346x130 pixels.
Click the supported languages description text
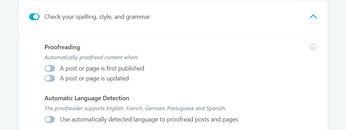[x=136, y=108]
